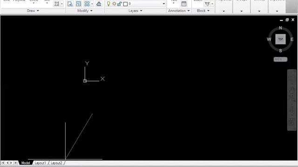Jump to first layout tab arrow
Viewport: 298px width, 167px height.
(x=3, y=163)
